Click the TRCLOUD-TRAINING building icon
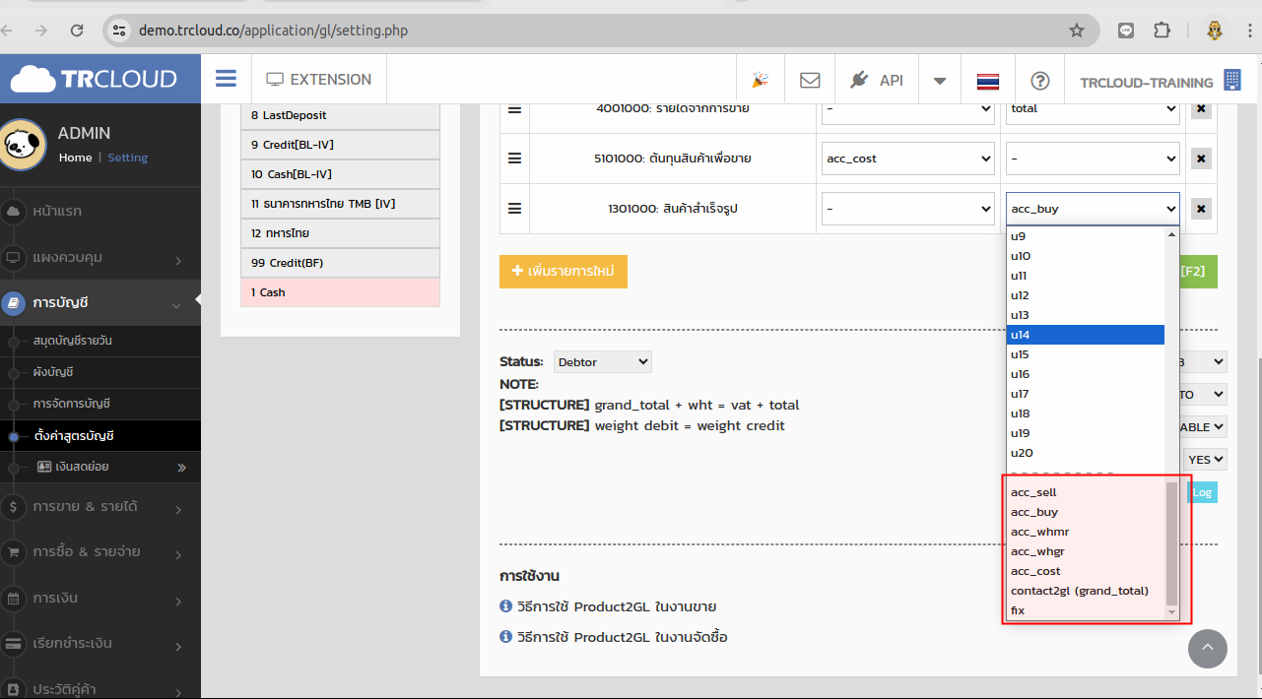This screenshot has width=1262, height=699. coord(1231,80)
